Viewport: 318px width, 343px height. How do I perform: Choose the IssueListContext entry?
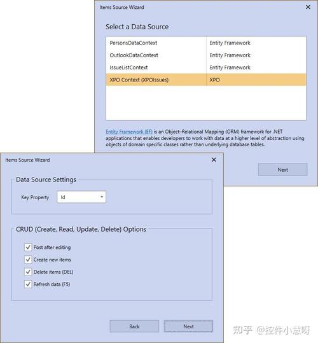[x=206, y=67]
